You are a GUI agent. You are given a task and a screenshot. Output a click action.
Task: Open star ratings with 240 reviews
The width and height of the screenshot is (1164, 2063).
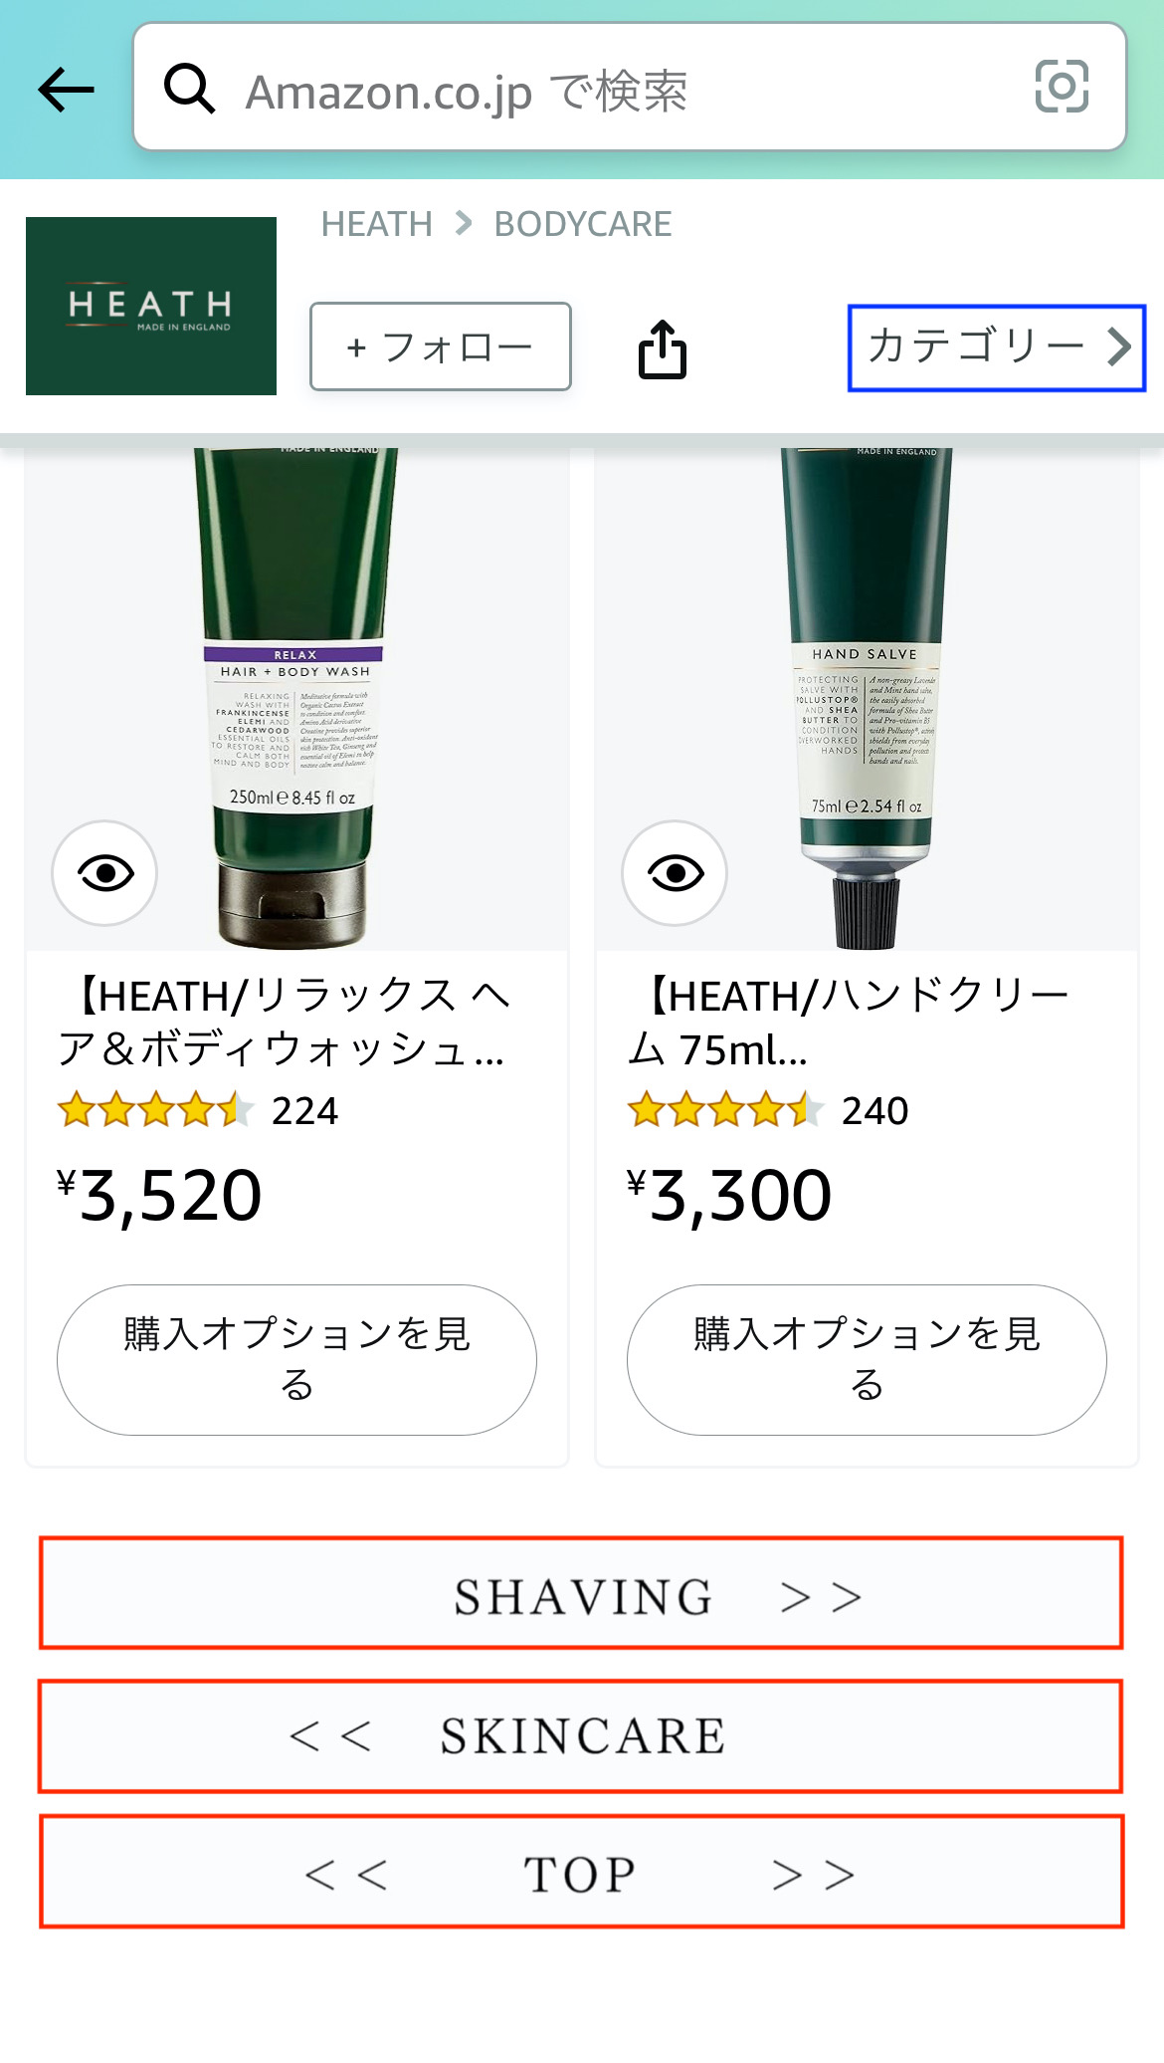pyautogui.click(x=768, y=1110)
